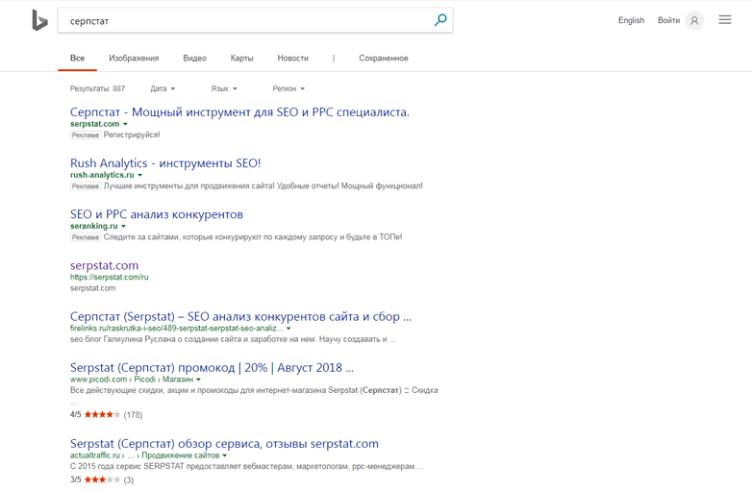Open the Сохраненное tab
This screenshot has height=491, width=752.
click(384, 58)
